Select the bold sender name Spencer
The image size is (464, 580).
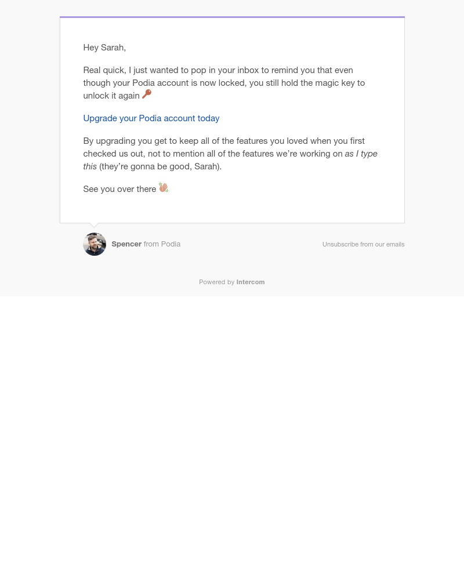pos(126,244)
